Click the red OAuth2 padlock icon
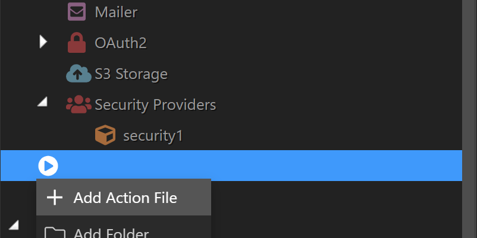The image size is (477, 238). [76, 43]
